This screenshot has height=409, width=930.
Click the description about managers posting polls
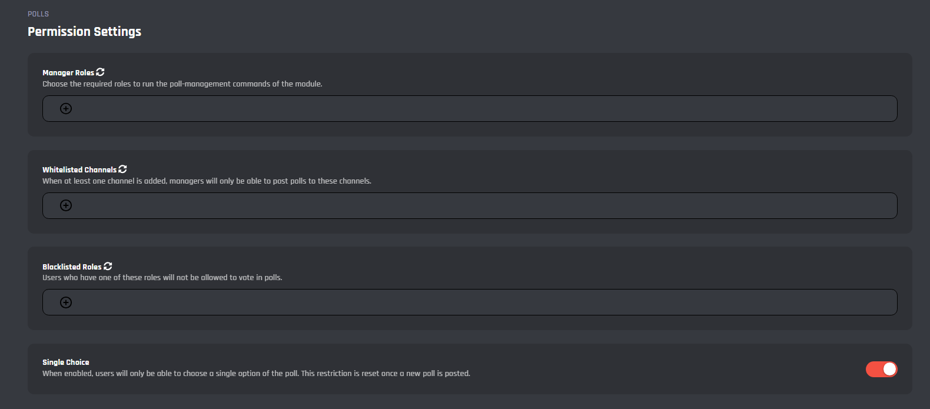tap(207, 181)
